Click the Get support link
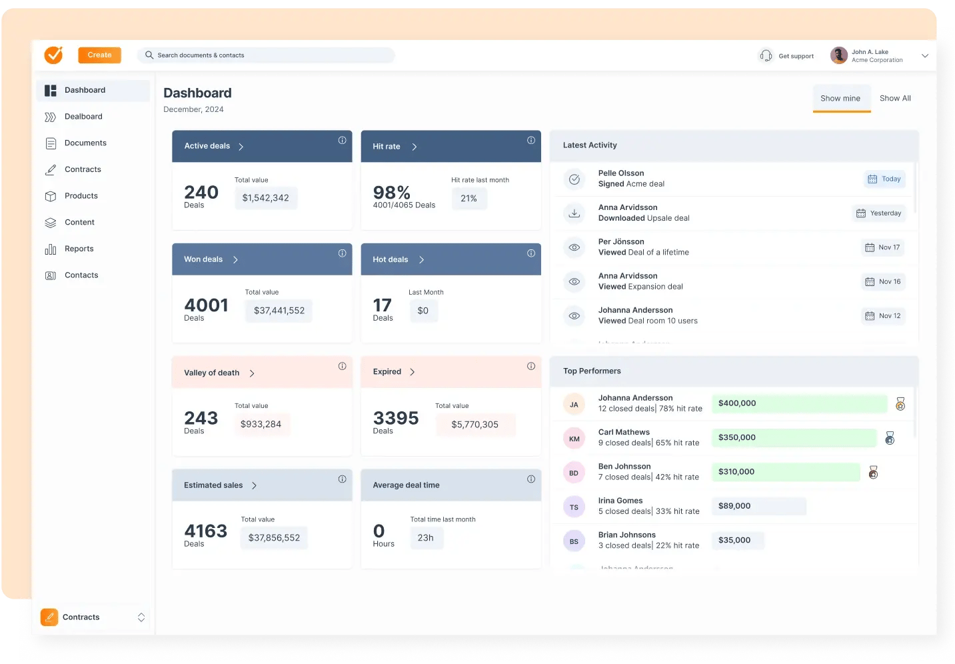The width and height of the screenshot is (955, 664). [796, 57]
